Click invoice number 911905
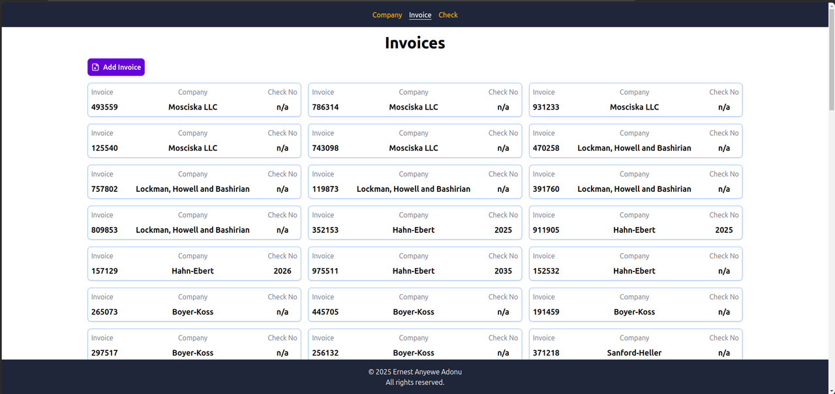The image size is (835, 394). tap(546, 230)
